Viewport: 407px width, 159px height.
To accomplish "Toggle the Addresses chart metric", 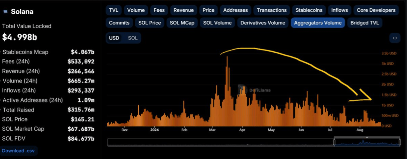I will 235,10.
